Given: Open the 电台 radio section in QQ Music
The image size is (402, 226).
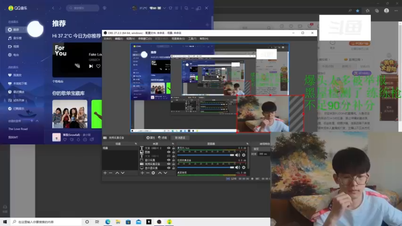Looking at the screenshot, I should point(14,55).
